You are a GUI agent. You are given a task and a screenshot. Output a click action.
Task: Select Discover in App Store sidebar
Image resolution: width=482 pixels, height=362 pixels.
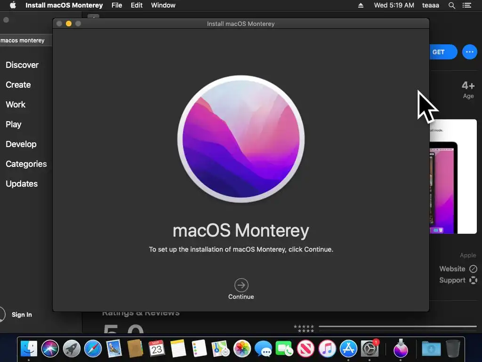coord(22,65)
